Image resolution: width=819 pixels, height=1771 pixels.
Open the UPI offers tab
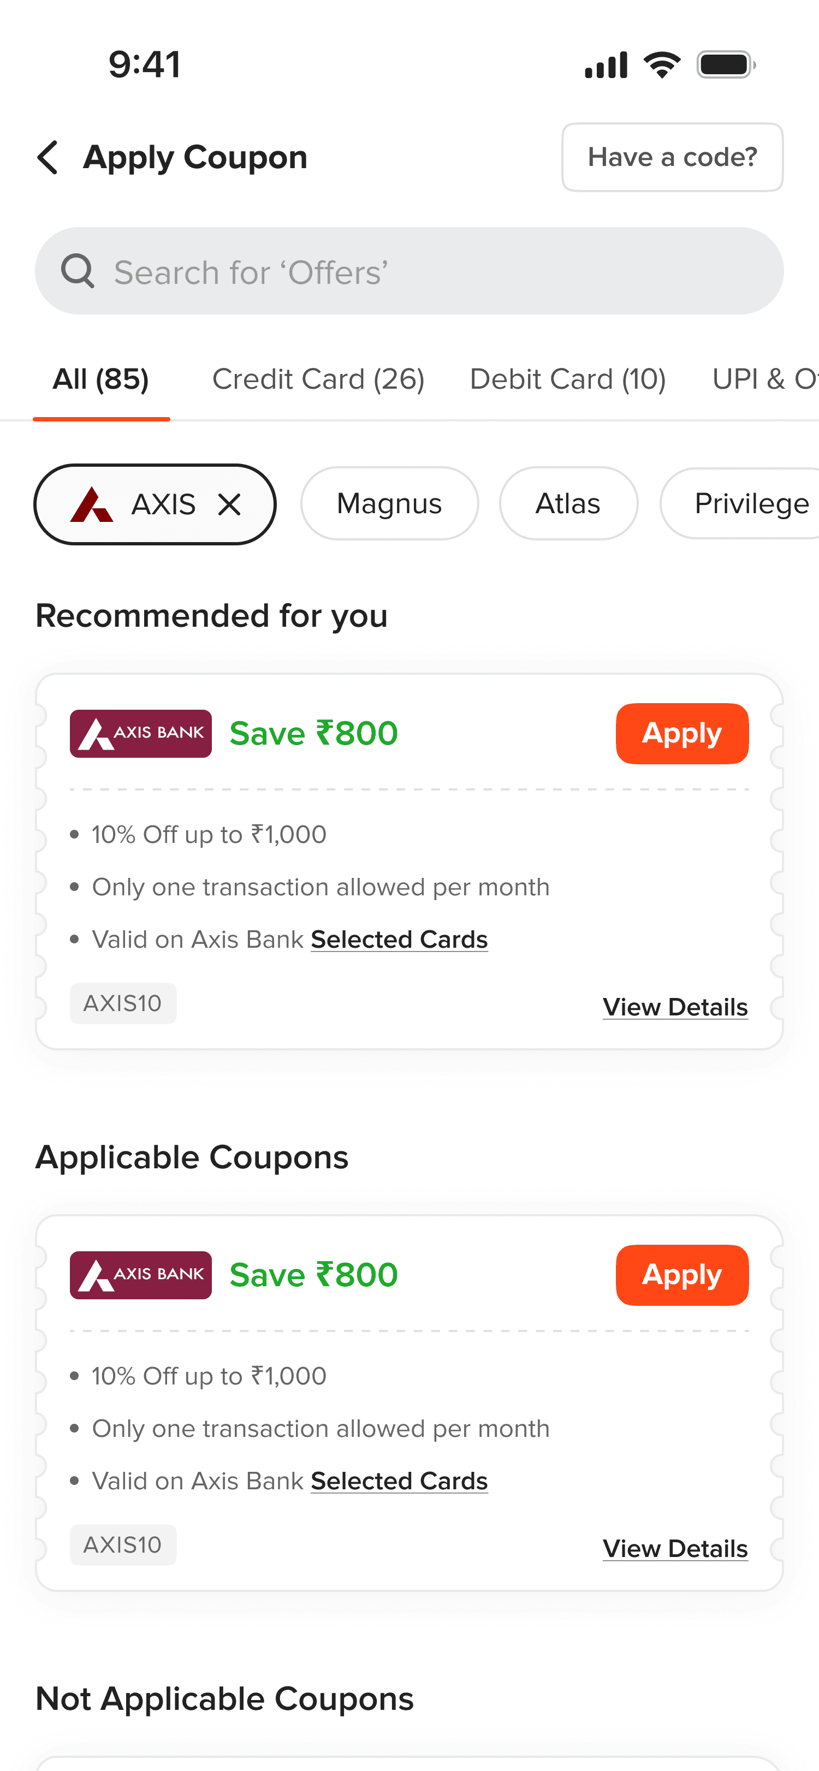(765, 379)
